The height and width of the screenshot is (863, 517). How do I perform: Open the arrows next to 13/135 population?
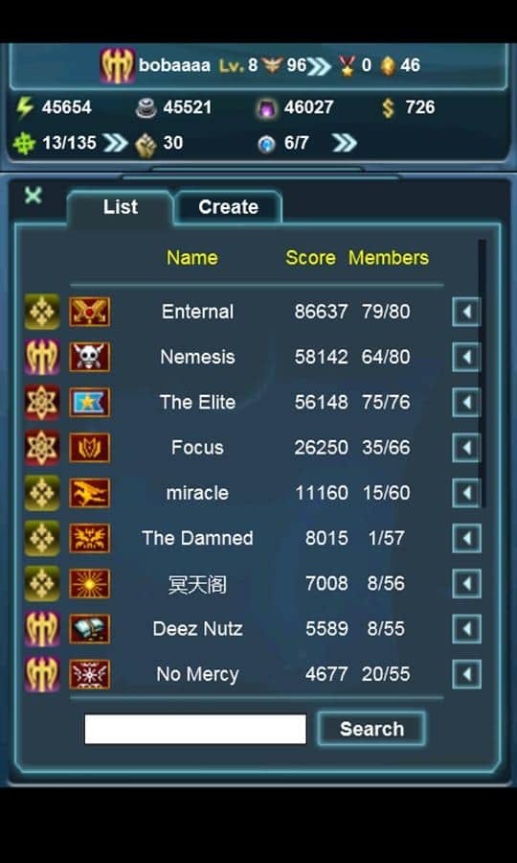pos(115,143)
